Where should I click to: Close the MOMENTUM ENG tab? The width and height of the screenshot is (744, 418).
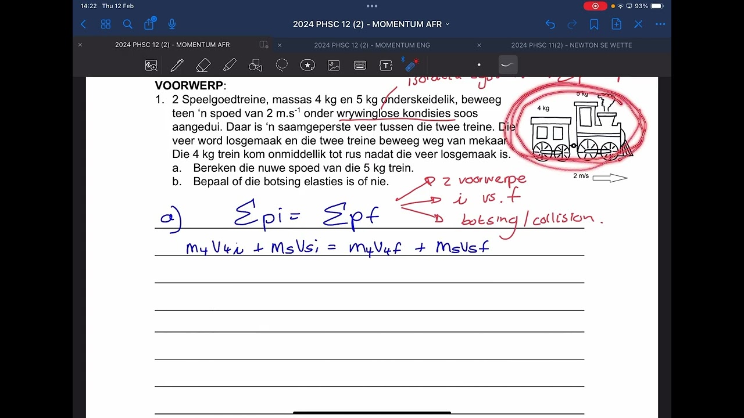[x=280, y=45]
